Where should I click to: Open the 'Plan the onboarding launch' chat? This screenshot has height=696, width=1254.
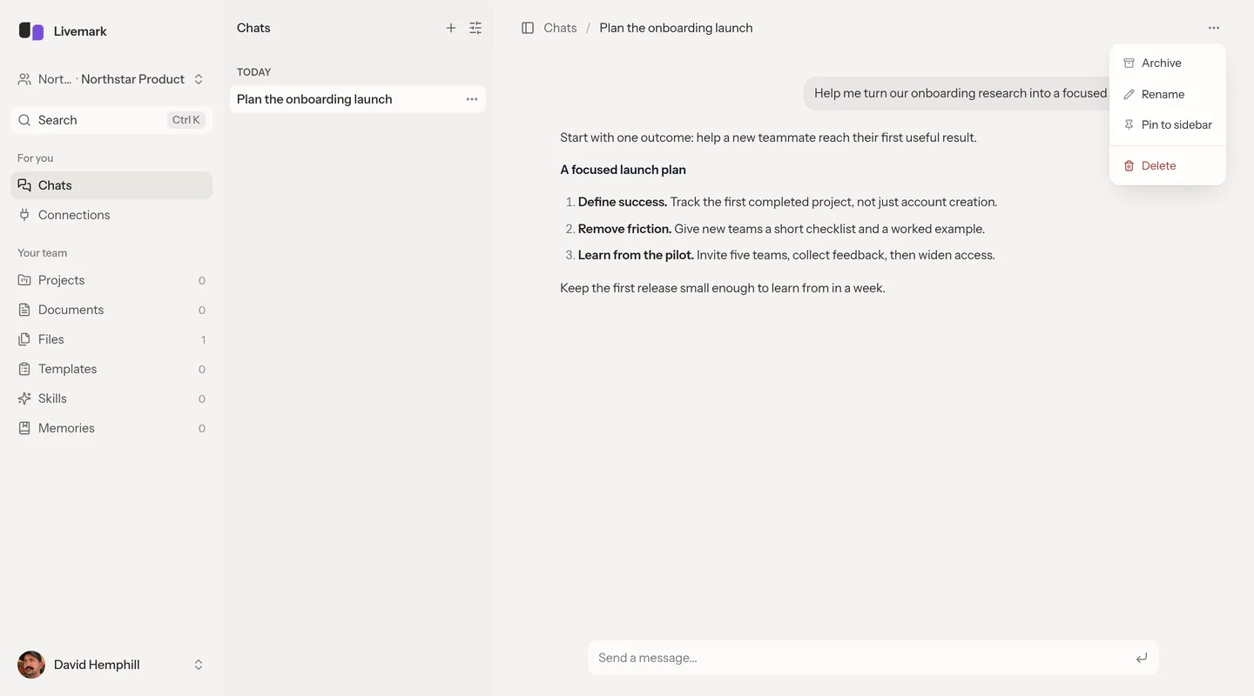click(358, 99)
